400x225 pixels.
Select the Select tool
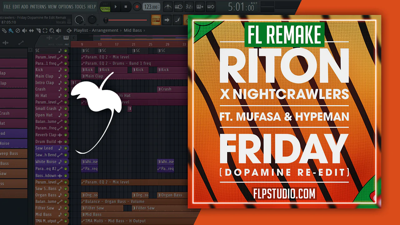tap(45, 31)
